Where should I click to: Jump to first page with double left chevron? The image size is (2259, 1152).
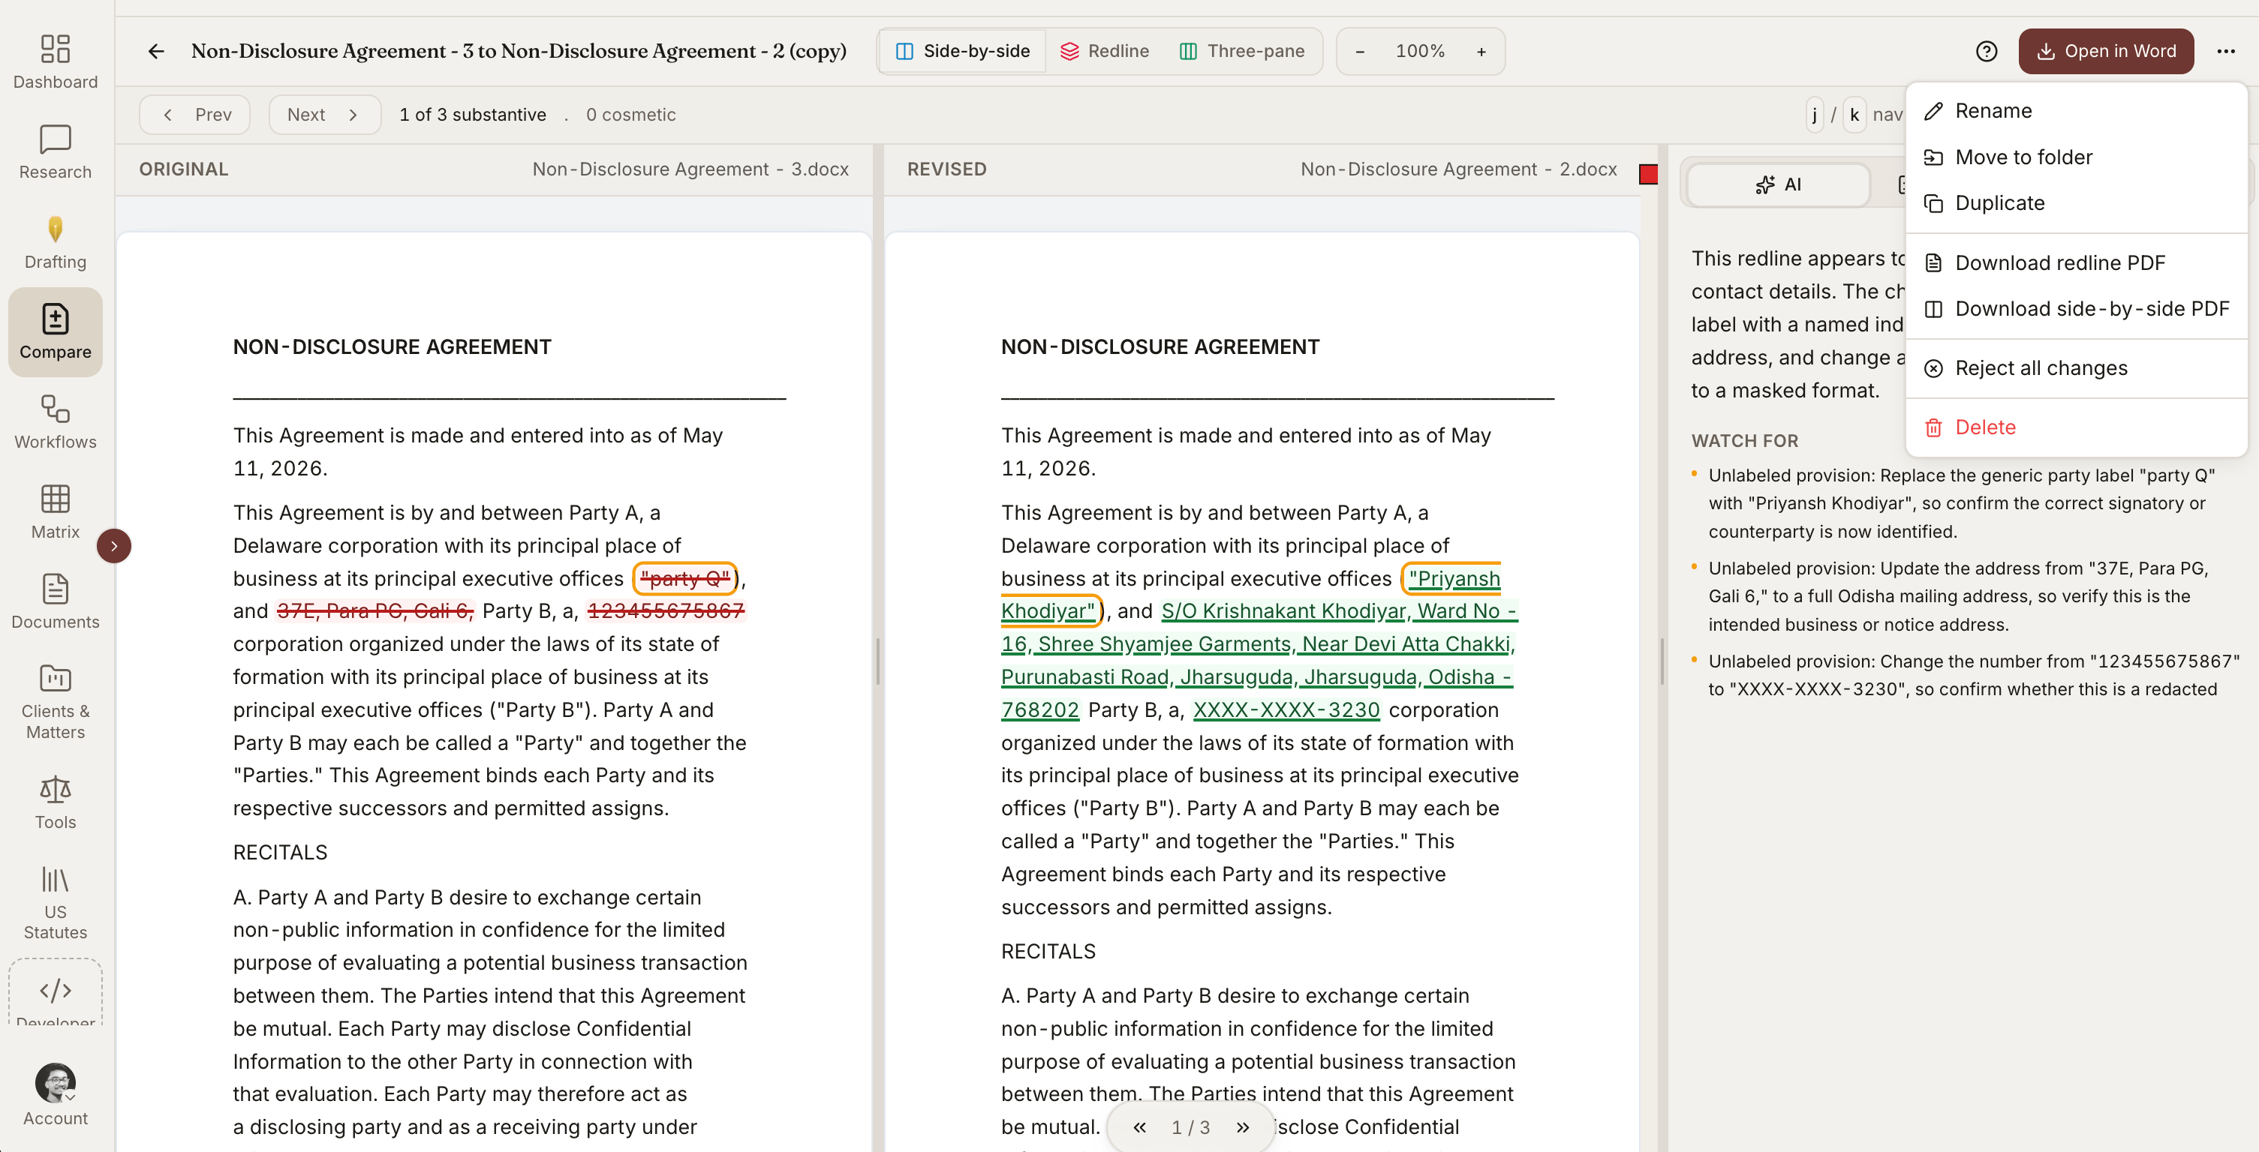[x=1139, y=1127]
